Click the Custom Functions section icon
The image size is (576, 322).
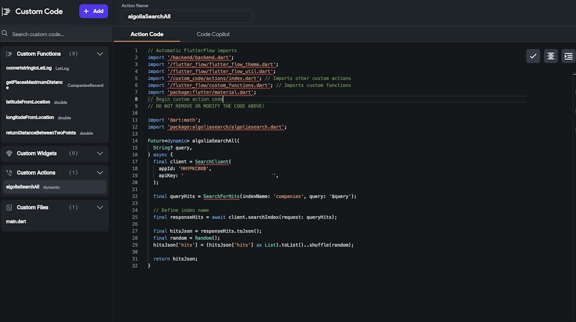[9, 54]
